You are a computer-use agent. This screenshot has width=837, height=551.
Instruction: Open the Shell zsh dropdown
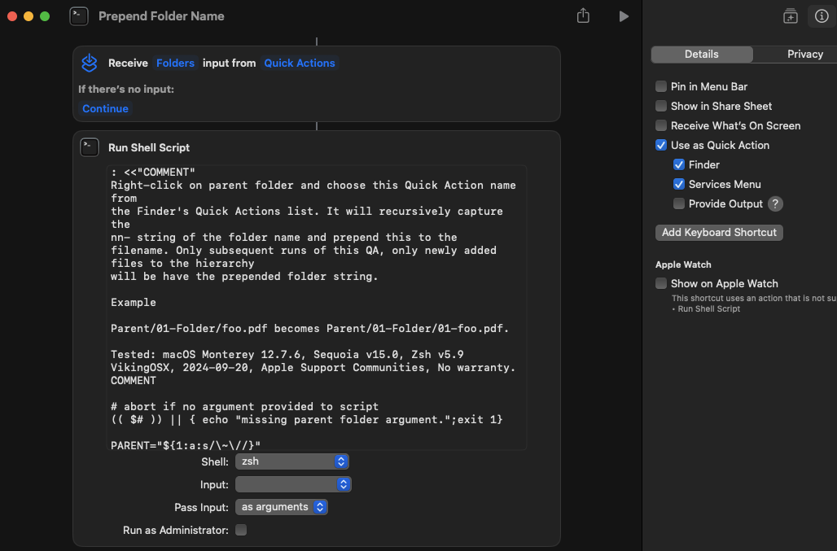(x=291, y=461)
